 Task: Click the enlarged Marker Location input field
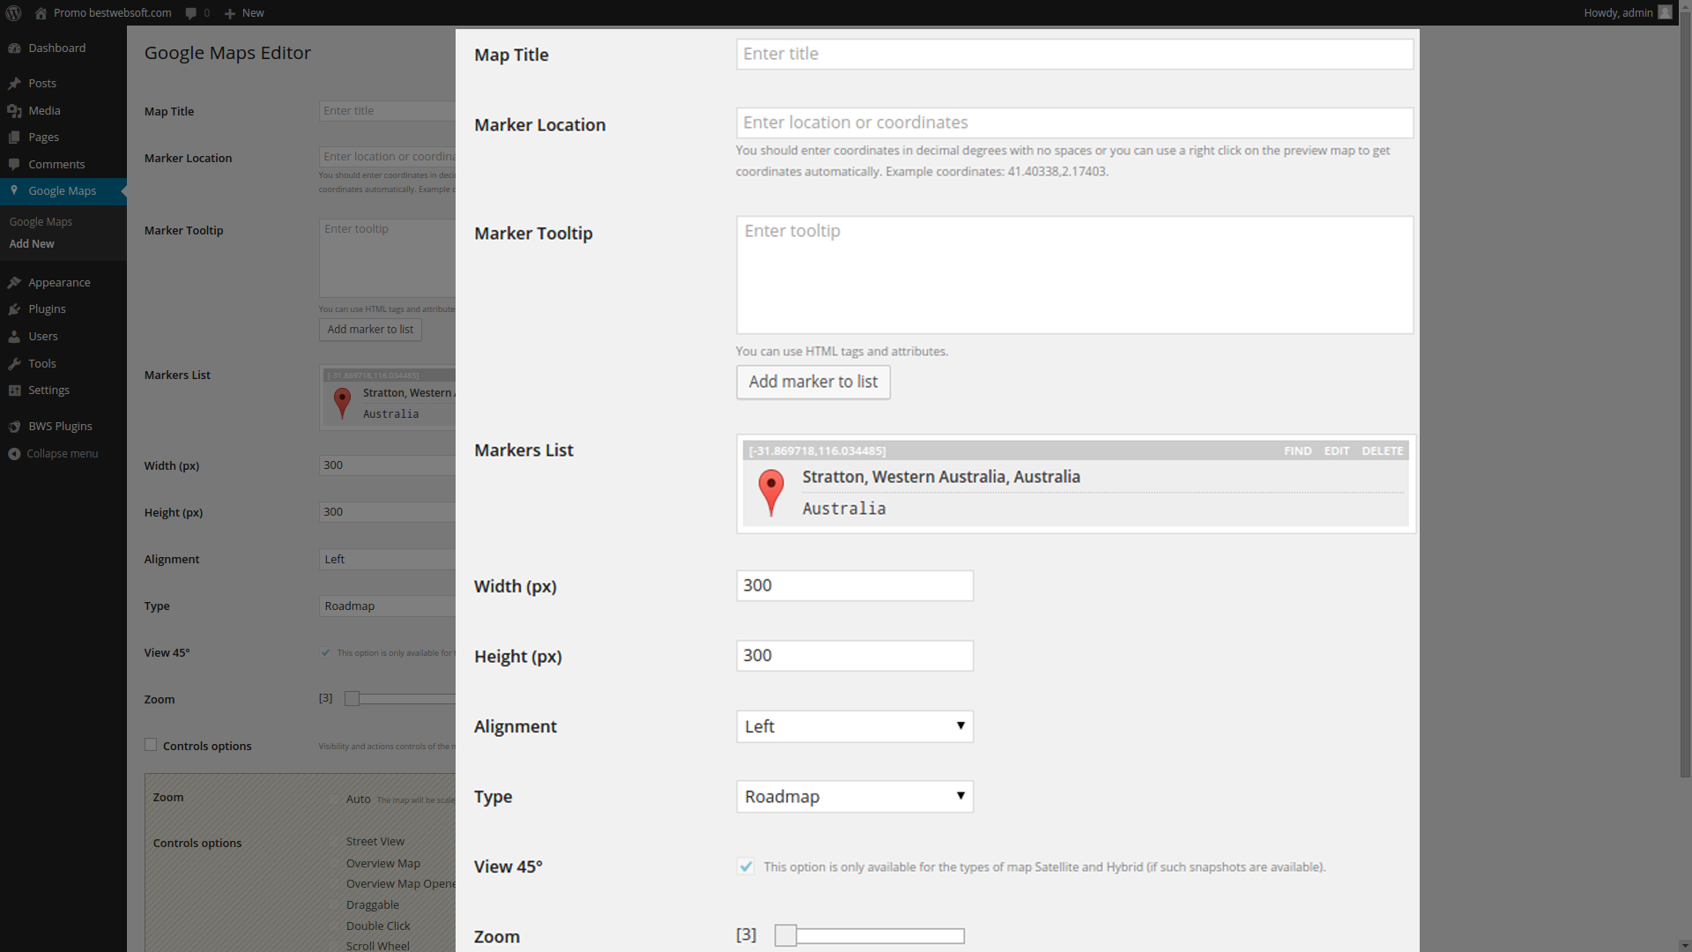(1074, 123)
